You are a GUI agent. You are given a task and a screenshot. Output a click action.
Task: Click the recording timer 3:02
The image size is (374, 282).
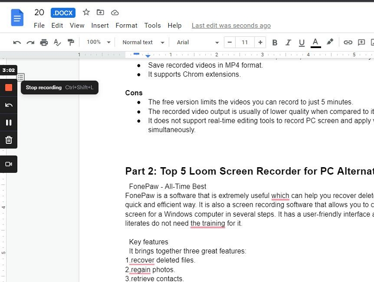click(x=8, y=70)
